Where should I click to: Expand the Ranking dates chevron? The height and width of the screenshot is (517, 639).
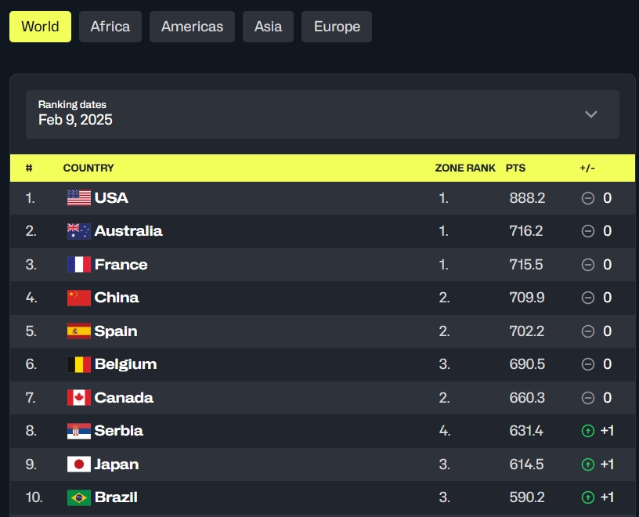[x=591, y=114]
